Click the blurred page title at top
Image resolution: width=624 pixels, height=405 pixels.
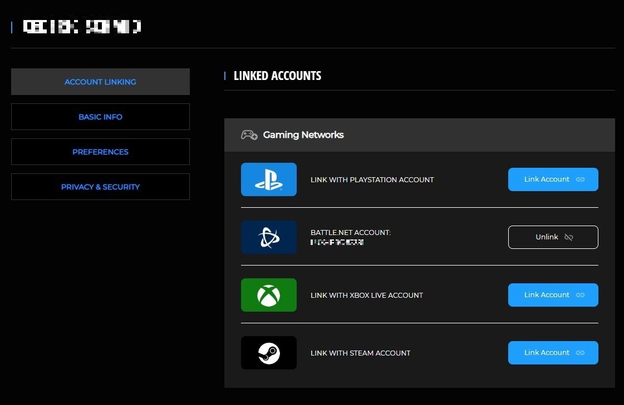tap(82, 26)
